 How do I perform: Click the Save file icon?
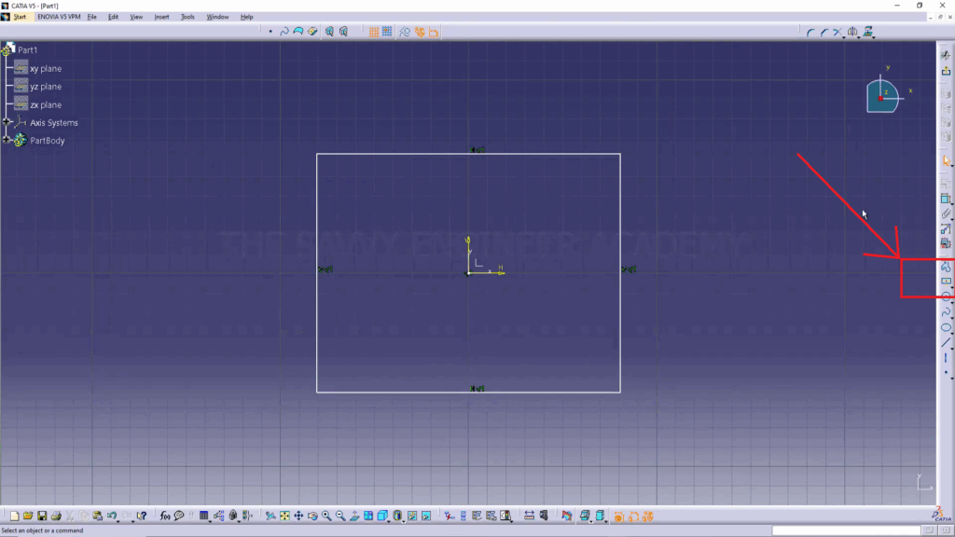click(x=42, y=516)
